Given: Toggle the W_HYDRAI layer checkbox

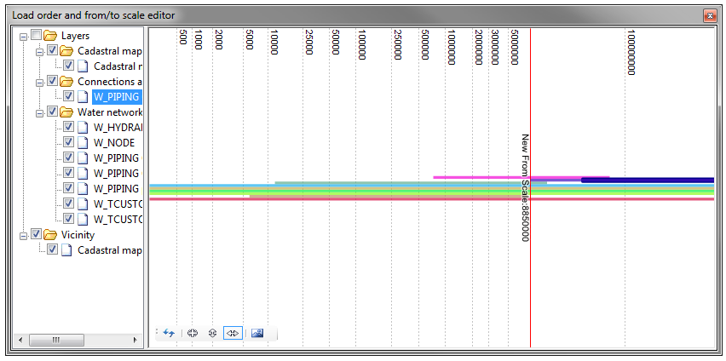Looking at the screenshot, I should tap(68, 127).
